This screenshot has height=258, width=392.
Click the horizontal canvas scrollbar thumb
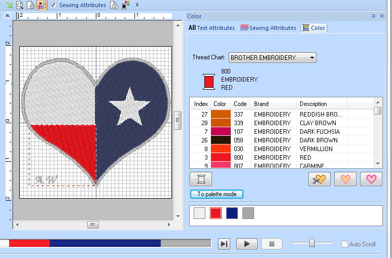93,225
